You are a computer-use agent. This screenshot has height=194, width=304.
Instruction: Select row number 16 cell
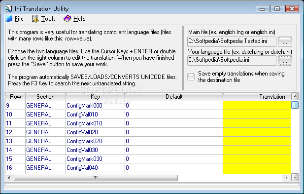click(15, 168)
